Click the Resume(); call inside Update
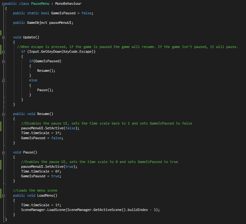Viewport: 246px width, 224px height. point(46,71)
